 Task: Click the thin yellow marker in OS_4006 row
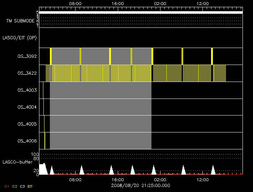click(x=45, y=141)
